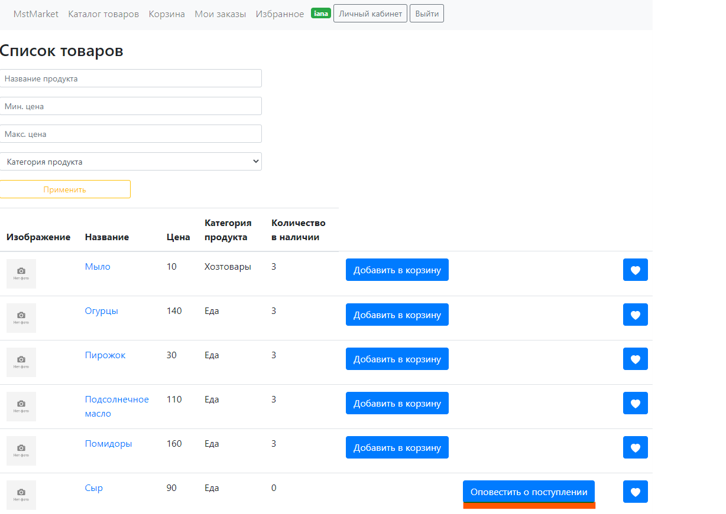Click Категория продукта column header
This screenshot has height=514, width=726.
tap(228, 230)
